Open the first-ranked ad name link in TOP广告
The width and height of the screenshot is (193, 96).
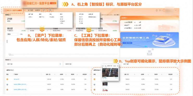(x=16, y=79)
